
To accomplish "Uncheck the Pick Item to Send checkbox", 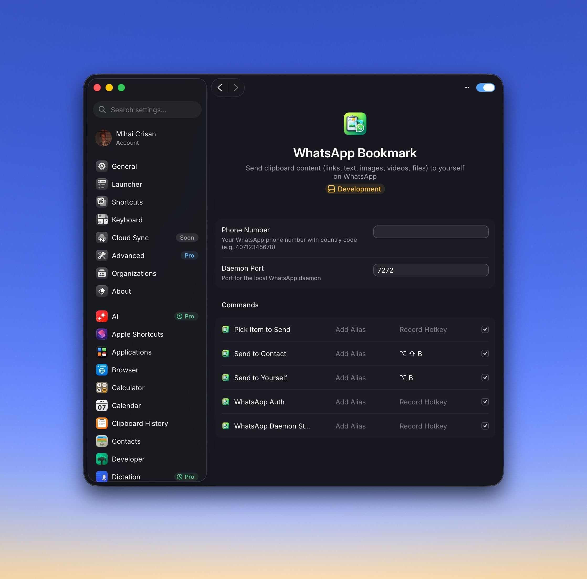I will pyautogui.click(x=485, y=330).
